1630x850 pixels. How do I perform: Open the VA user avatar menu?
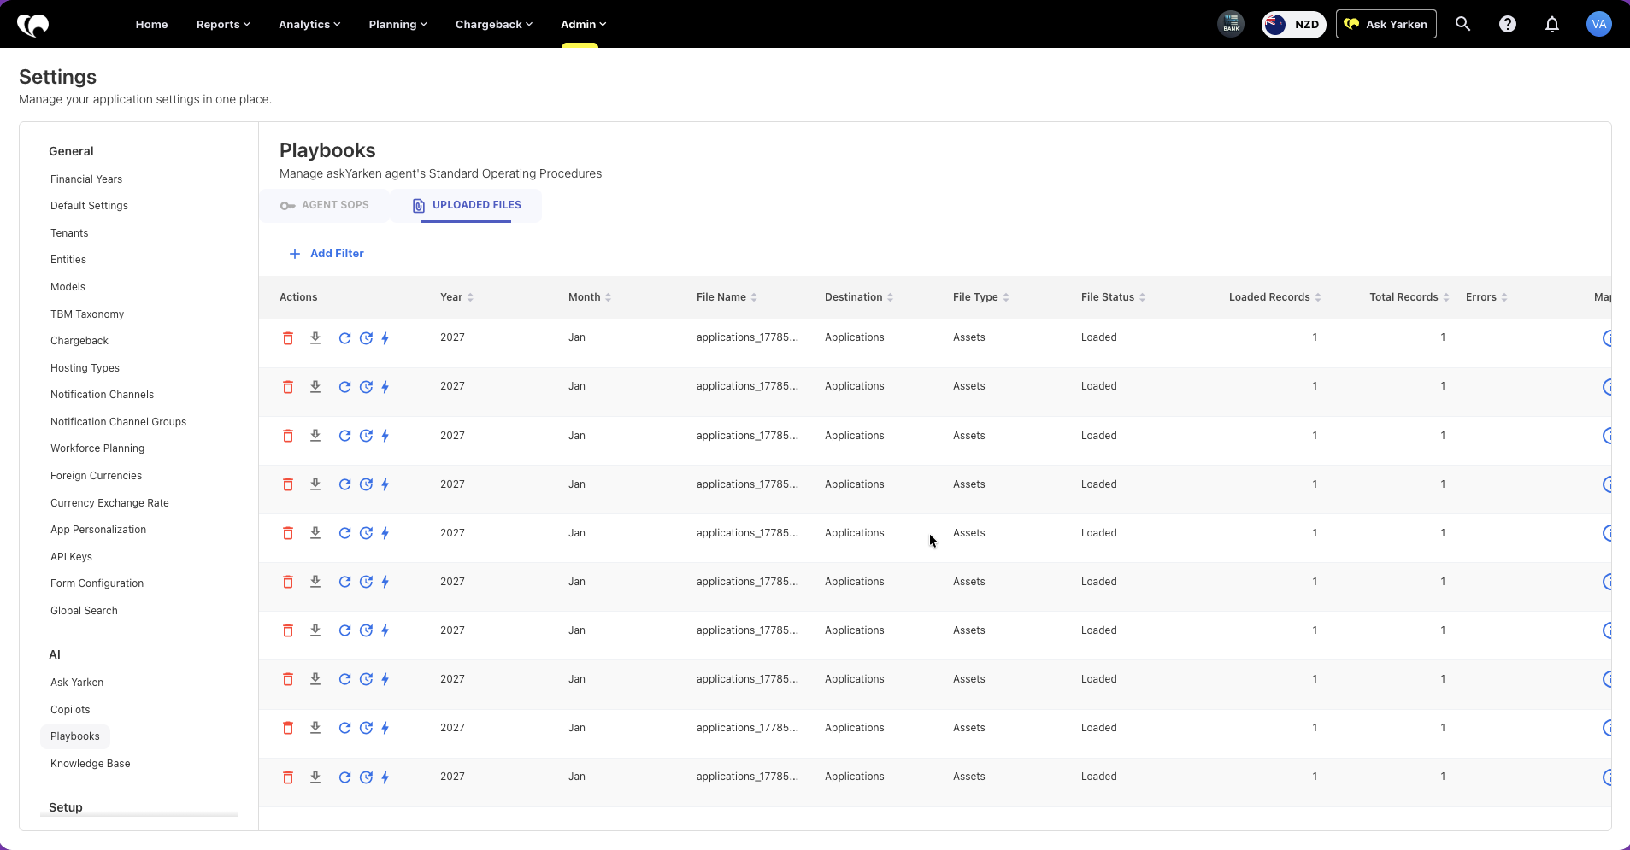(x=1598, y=24)
